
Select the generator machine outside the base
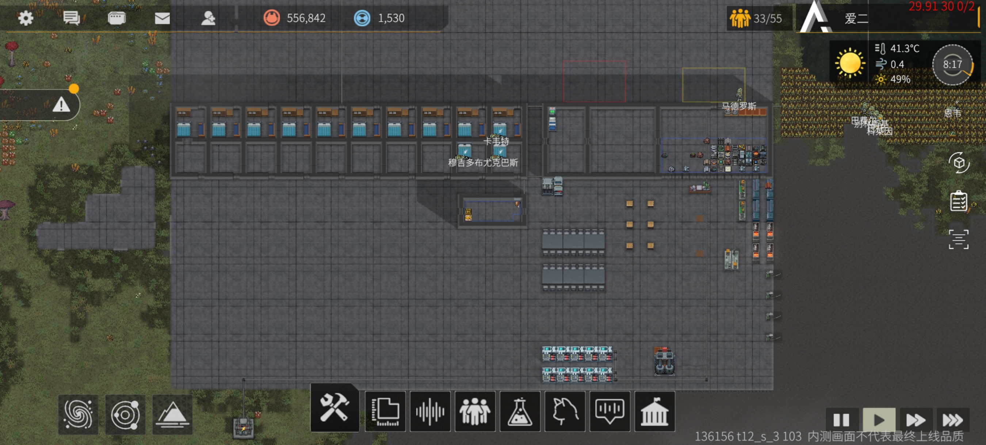click(x=244, y=428)
